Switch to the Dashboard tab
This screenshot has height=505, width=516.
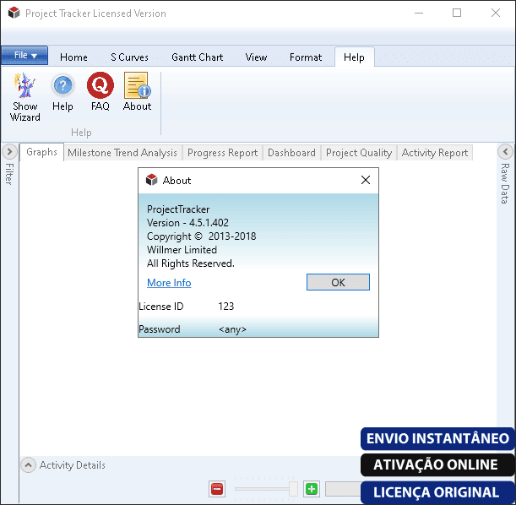click(x=291, y=153)
